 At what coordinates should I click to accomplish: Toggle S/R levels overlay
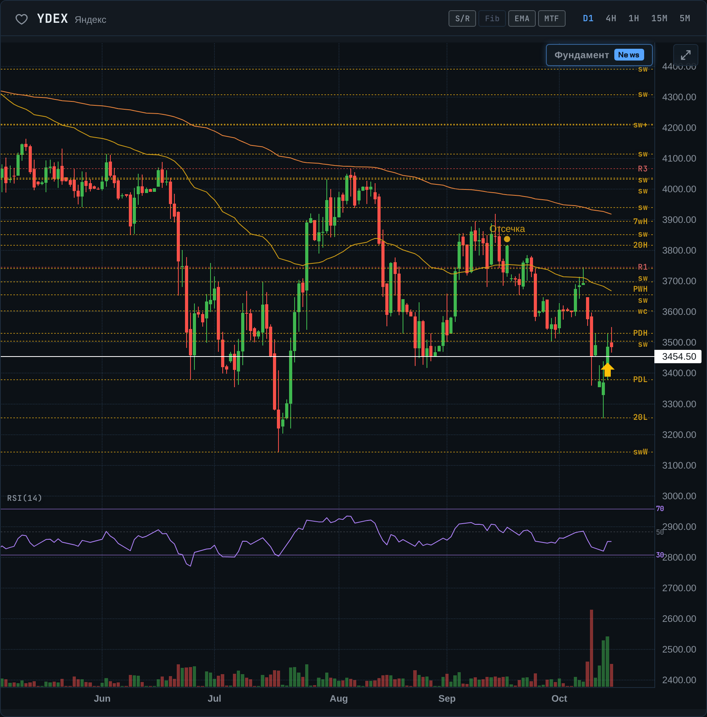(x=462, y=18)
